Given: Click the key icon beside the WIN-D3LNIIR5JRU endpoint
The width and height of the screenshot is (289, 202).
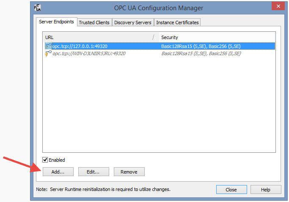Looking at the screenshot, I should click(48, 53).
